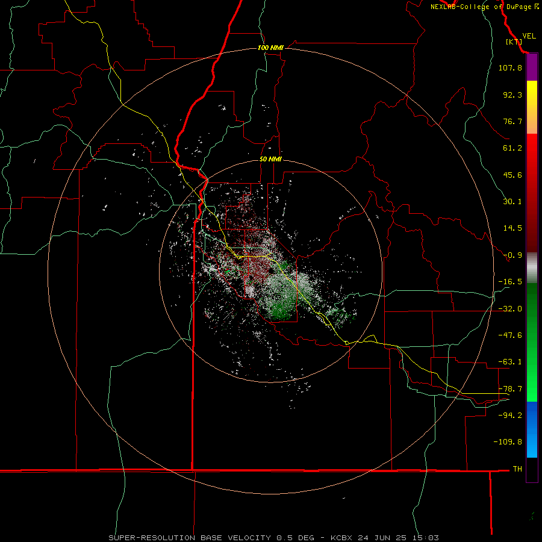The width and height of the screenshot is (542, 542).
Task: Click the TH threshold label
Action: [x=517, y=469]
